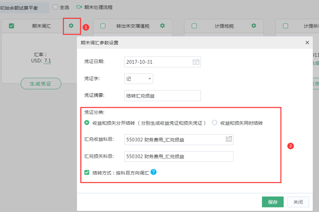Click 保存 button to save settings

point(273,202)
